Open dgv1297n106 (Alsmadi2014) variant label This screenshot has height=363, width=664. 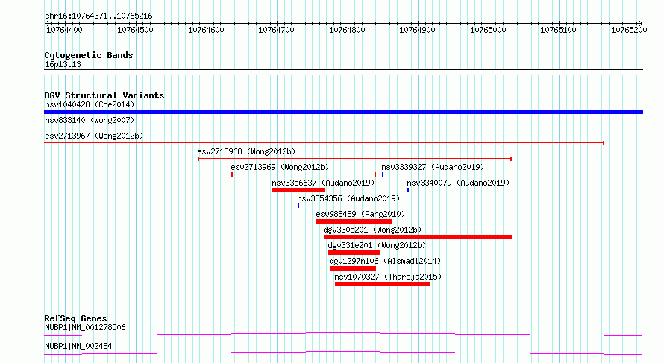[385, 261]
